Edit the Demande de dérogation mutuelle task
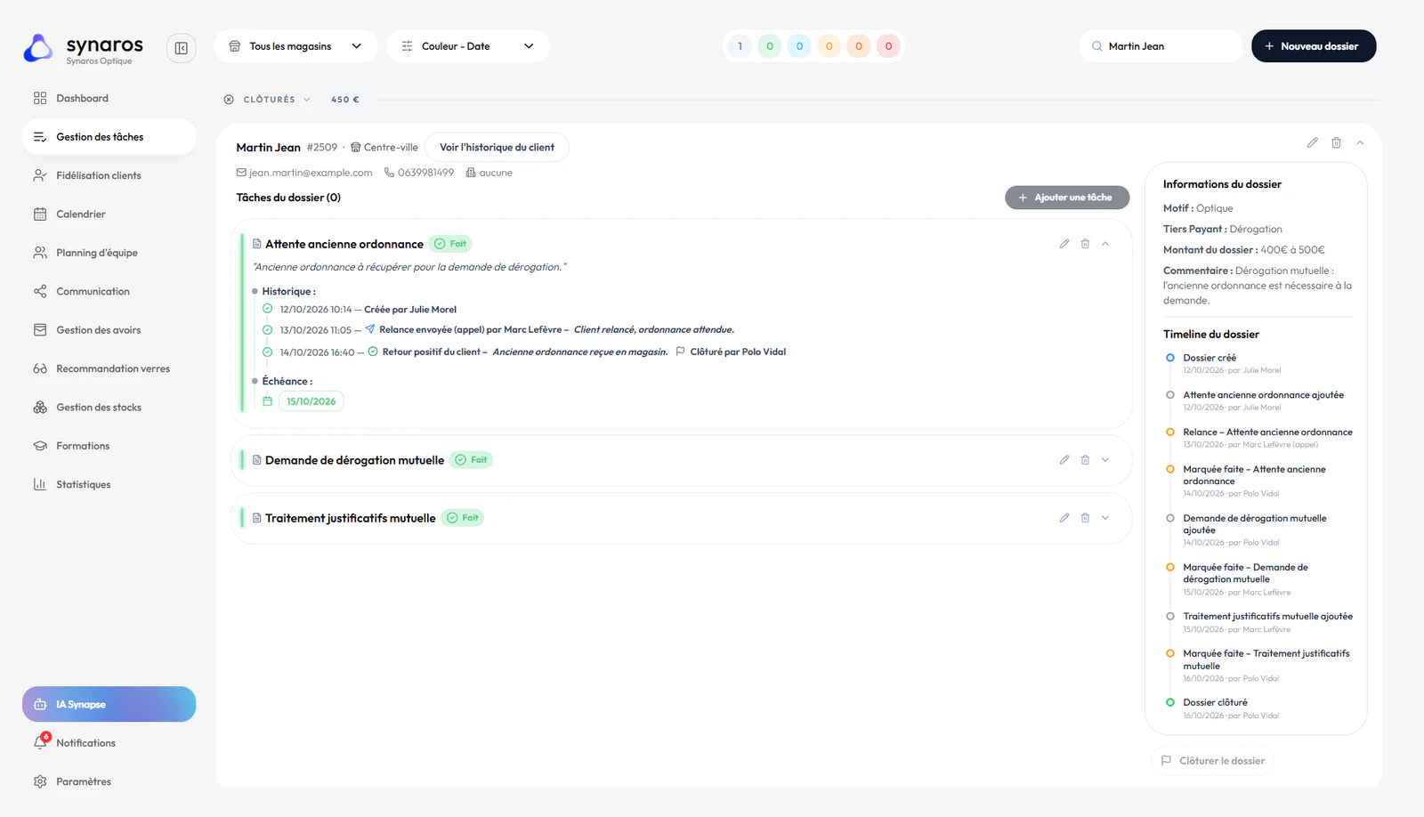 pyautogui.click(x=1064, y=460)
